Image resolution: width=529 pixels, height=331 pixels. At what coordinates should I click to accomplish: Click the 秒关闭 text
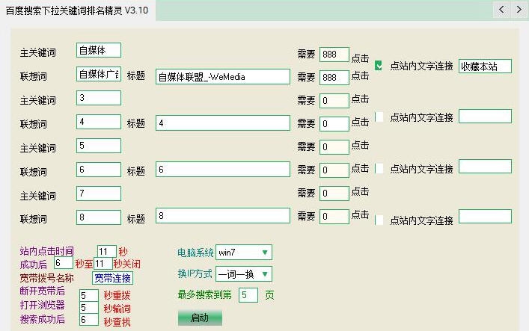point(127,264)
